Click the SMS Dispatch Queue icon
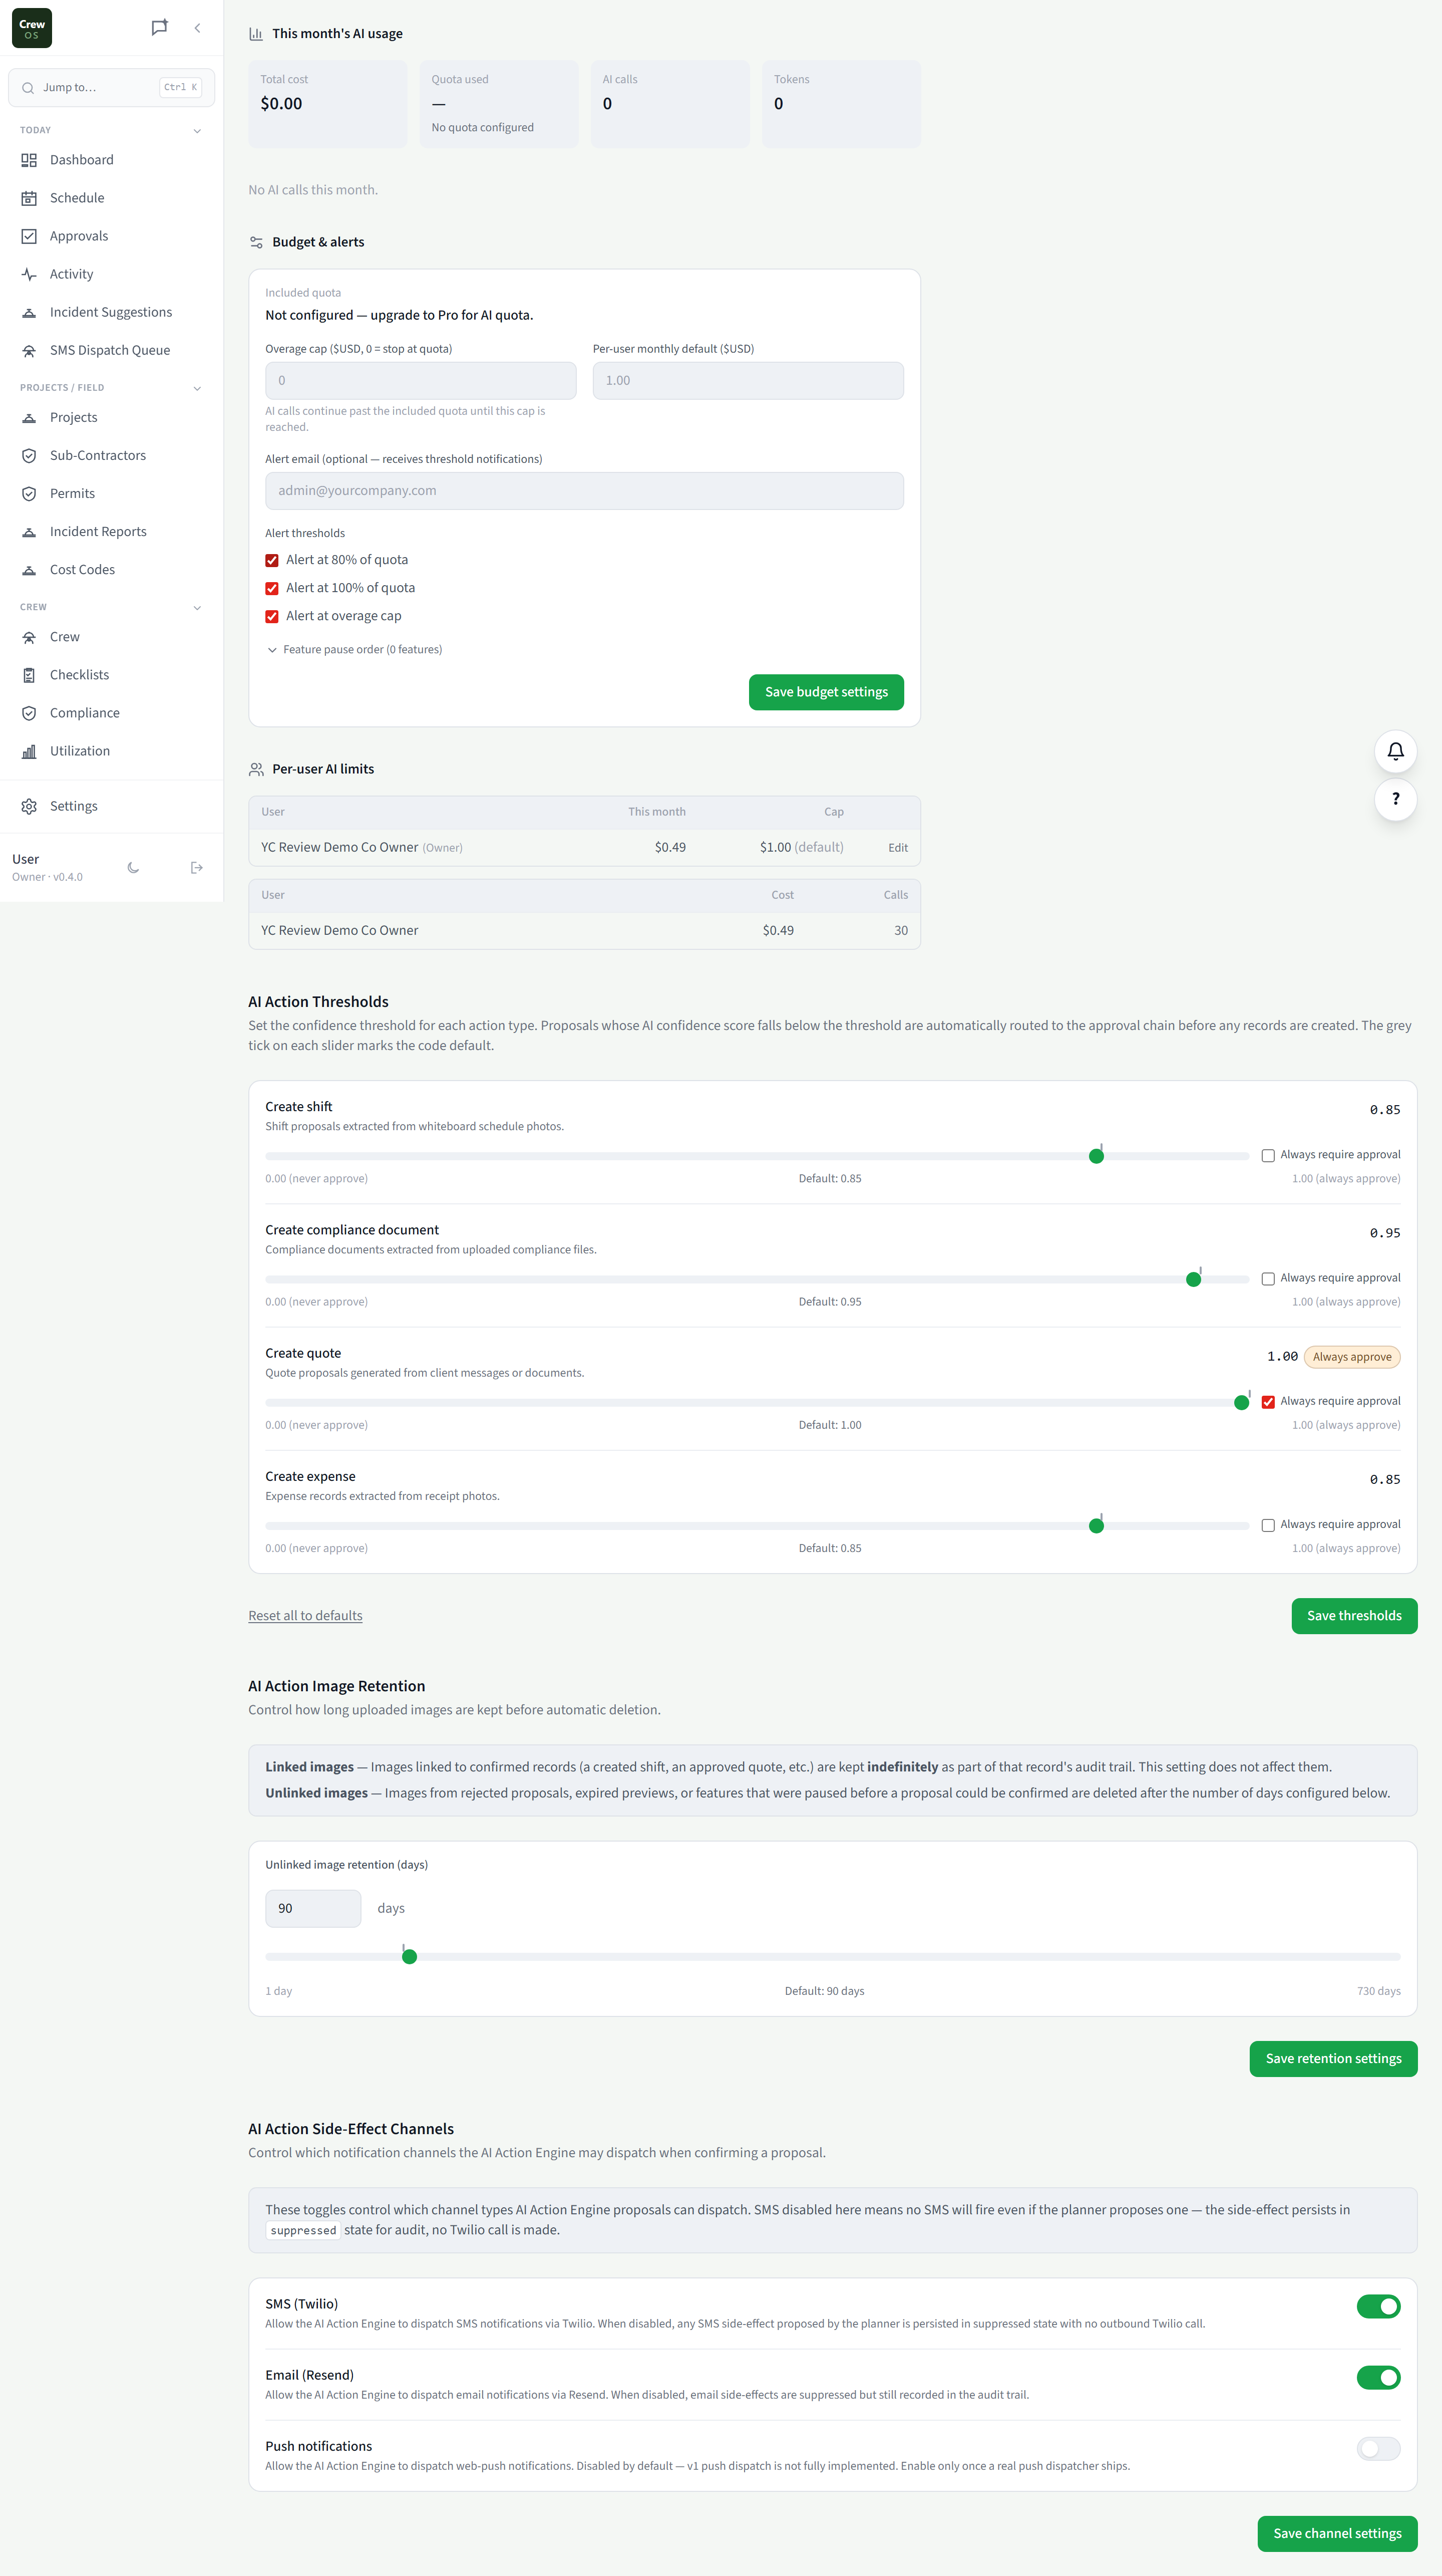This screenshot has width=1442, height=2576. 29,350
